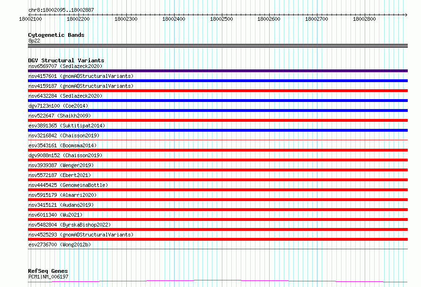This screenshot has width=421, height=287.
Task: Click the red bar under nsv6011340
Action: 218,219
